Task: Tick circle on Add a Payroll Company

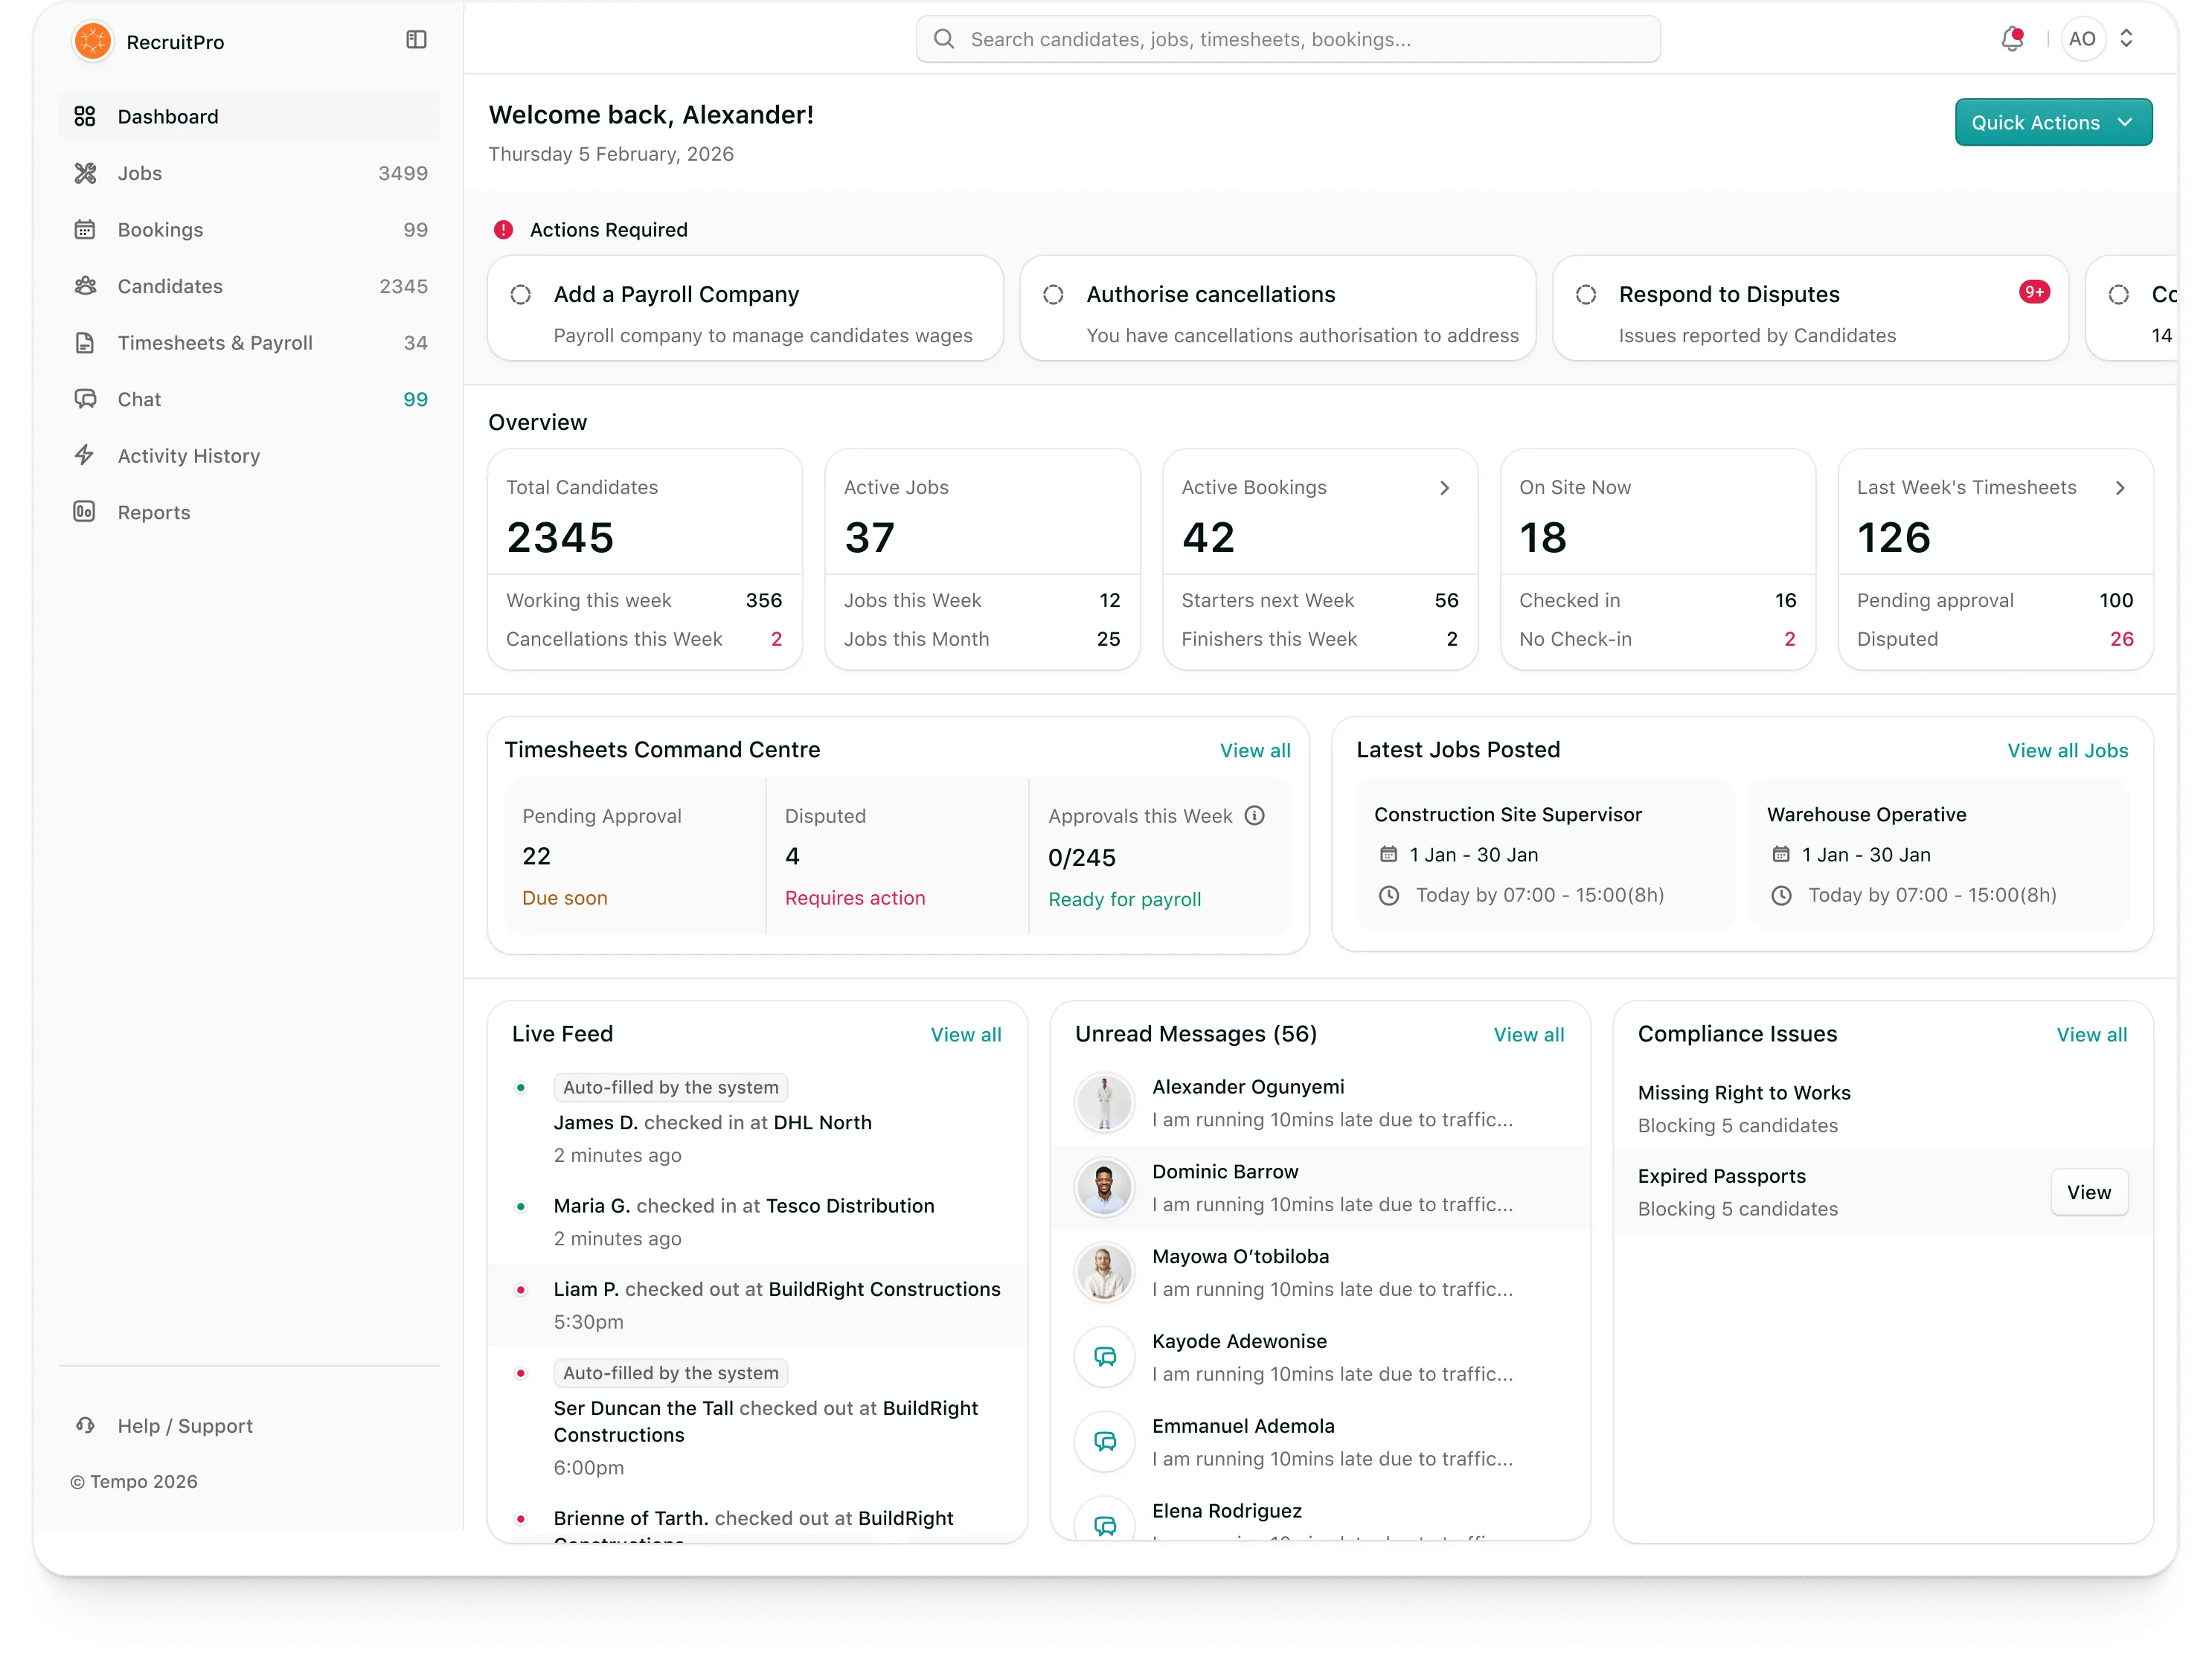Action: tap(521, 295)
